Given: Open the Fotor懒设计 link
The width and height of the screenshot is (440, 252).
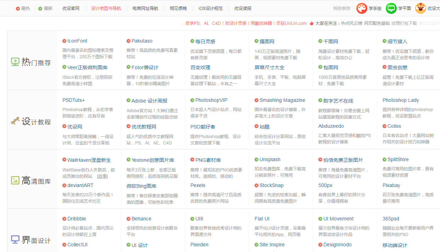Looking at the screenshot, I should (145, 67).
